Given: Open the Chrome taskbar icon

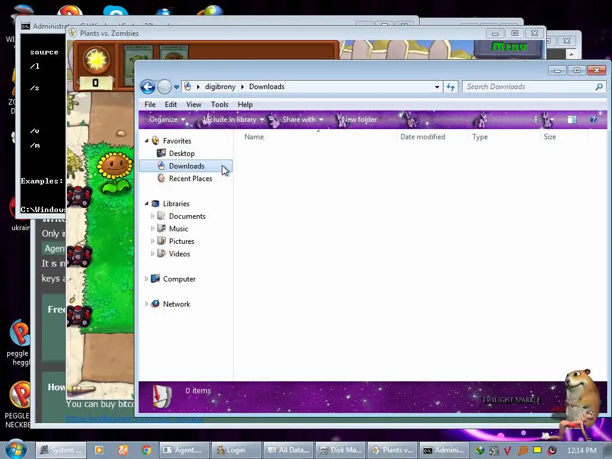Looking at the screenshot, I should (147, 450).
